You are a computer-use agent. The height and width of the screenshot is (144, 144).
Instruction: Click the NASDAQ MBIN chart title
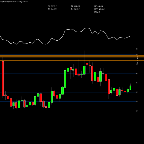pos(21,2)
